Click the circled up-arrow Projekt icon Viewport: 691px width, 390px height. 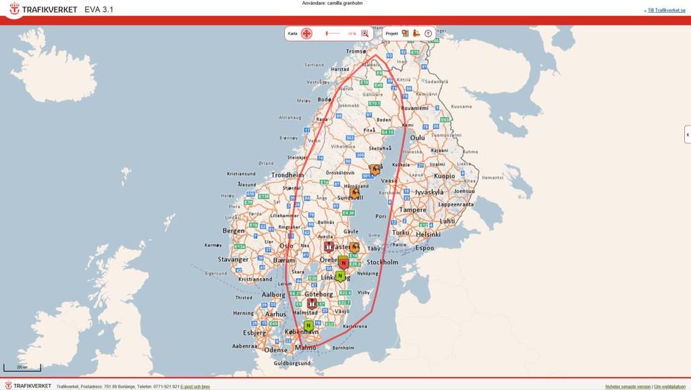point(428,34)
